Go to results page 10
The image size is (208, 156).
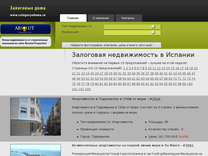[150, 68]
